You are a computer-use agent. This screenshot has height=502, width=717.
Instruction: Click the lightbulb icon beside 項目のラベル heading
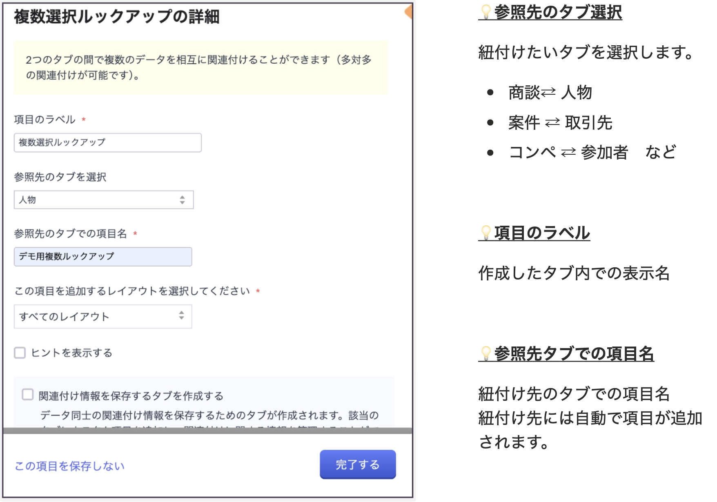(x=485, y=232)
